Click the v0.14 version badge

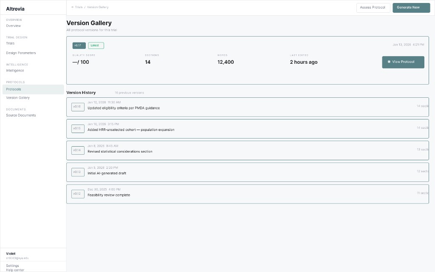[x=77, y=150]
